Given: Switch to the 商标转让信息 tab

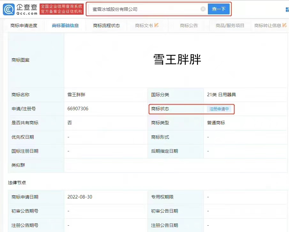Looking at the screenshot, I should (268, 25).
